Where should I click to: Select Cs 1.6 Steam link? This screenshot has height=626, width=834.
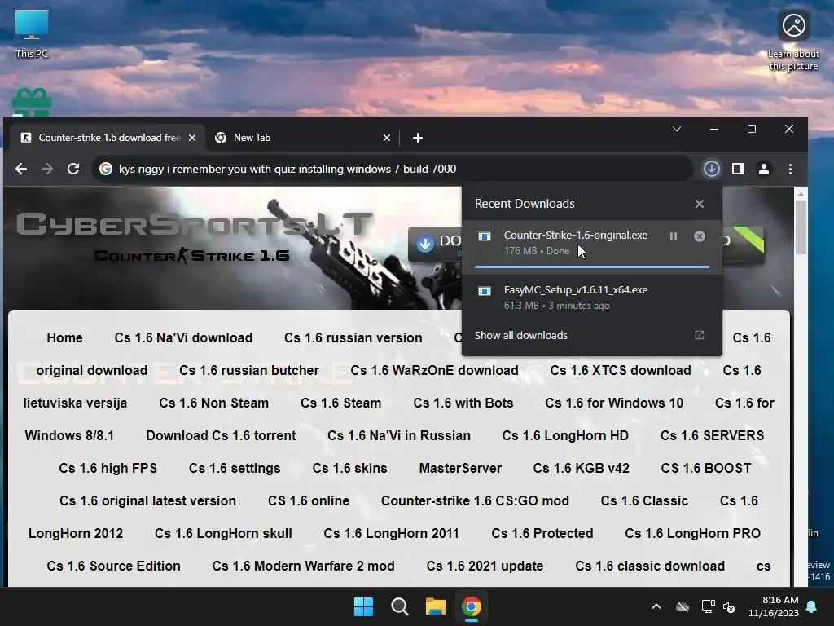point(341,403)
